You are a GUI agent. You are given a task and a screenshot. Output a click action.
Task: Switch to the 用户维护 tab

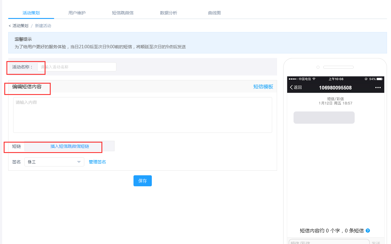click(x=77, y=13)
